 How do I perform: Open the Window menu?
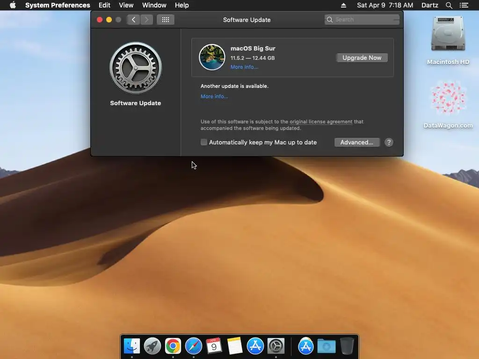coord(154,5)
